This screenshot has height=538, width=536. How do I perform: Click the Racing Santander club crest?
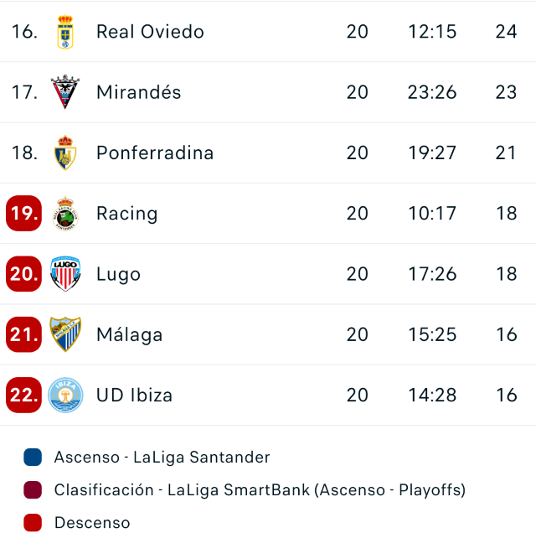(x=65, y=214)
